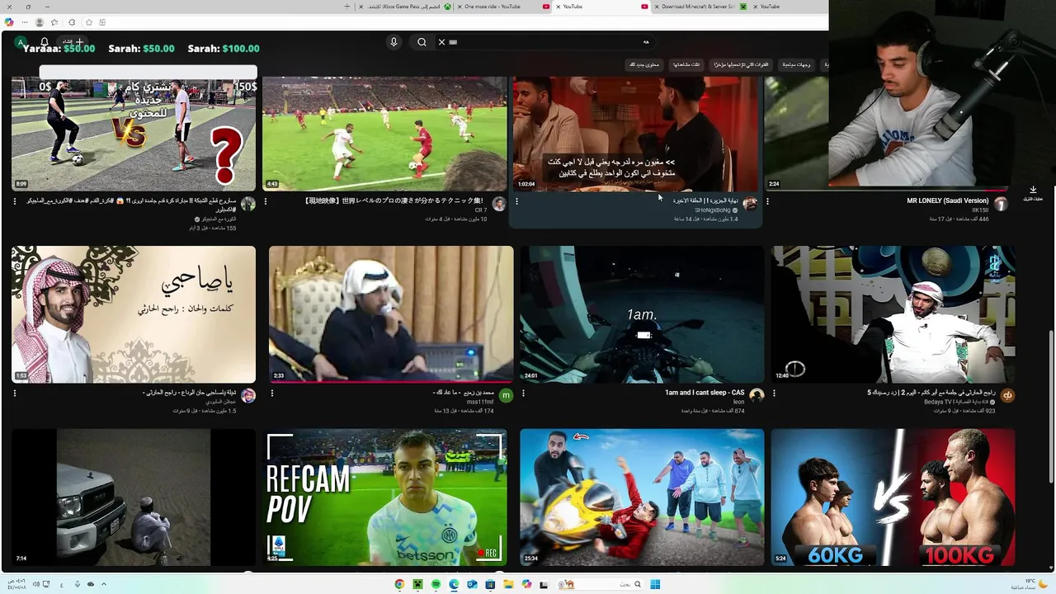Open the account avatar 'A'
Screen dimensions: 1056x594
click(x=21, y=42)
